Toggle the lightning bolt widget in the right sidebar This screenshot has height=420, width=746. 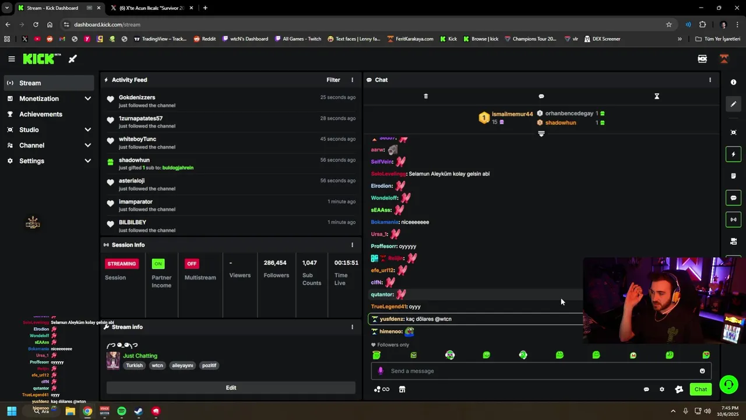[734, 154]
